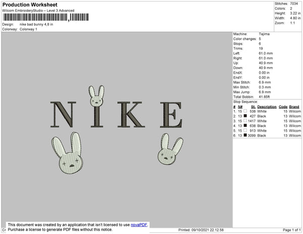Click the embroidered letter N
This screenshot has width=303, height=234.
(x=63, y=114)
